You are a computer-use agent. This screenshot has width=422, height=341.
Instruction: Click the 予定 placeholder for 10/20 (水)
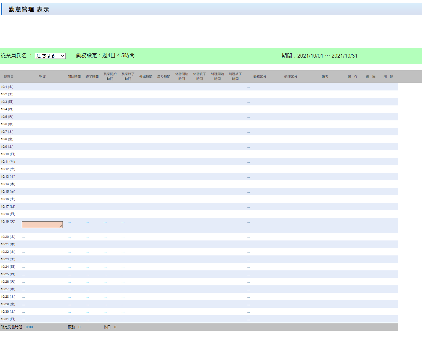(x=23, y=238)
